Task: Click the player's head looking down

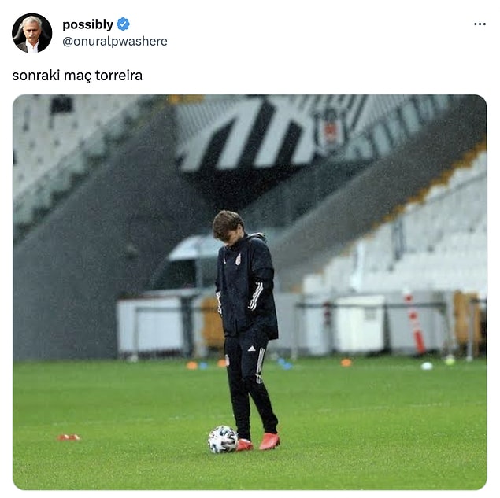Action: tap(228, 227)
